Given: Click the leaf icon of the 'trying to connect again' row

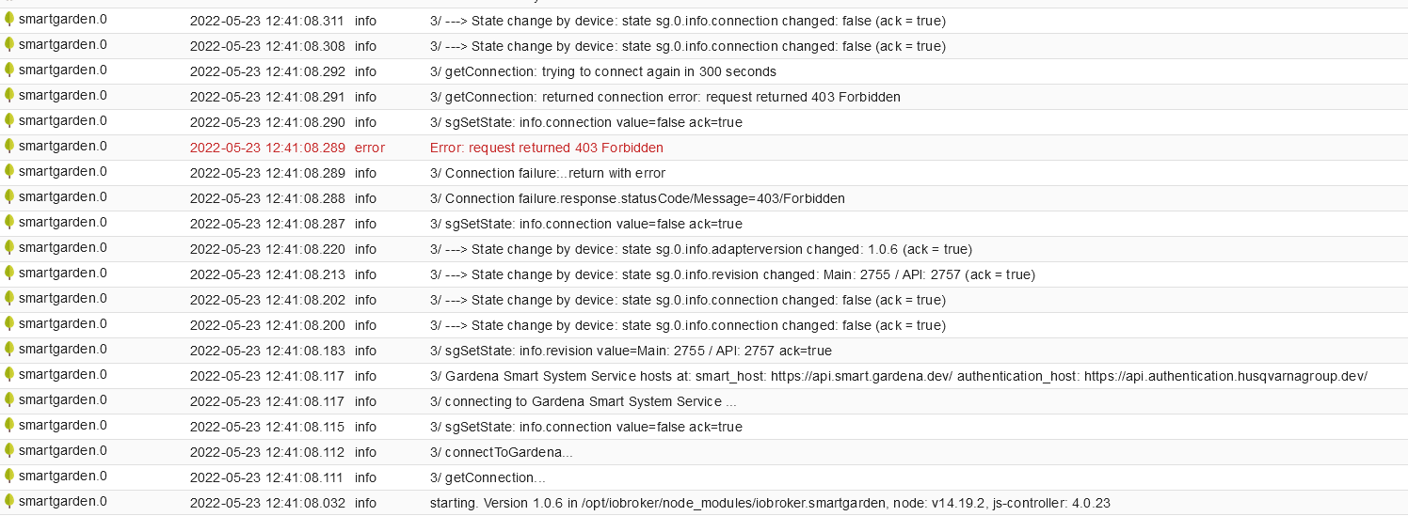Looking at the screenshot, I should [x=9, y=70].
